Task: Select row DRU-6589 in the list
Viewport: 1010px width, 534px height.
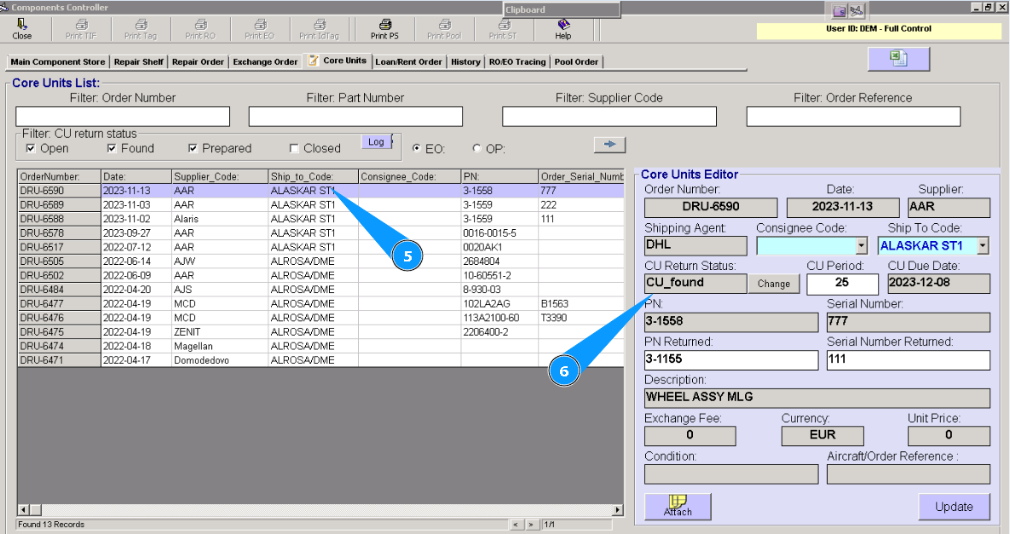Action: pyautogui.click(x=320, y=204)
